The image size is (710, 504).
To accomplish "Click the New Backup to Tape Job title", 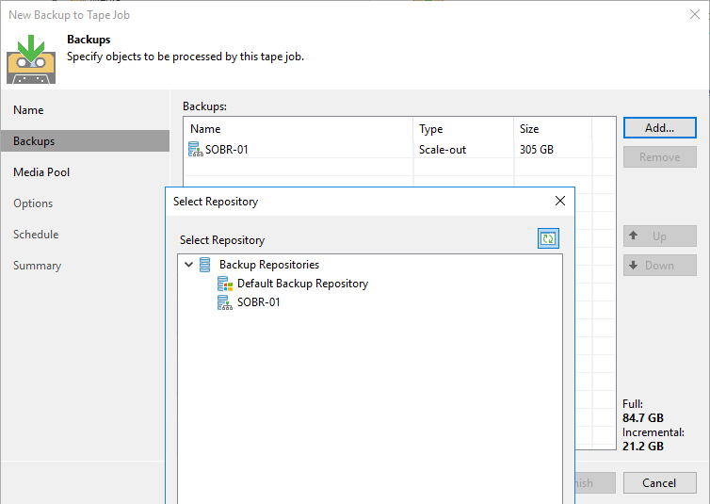I will (x=70, y=15).
